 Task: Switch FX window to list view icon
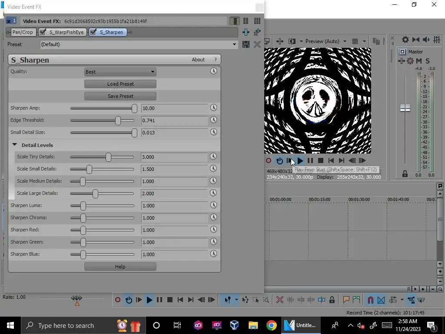[235, 21]
